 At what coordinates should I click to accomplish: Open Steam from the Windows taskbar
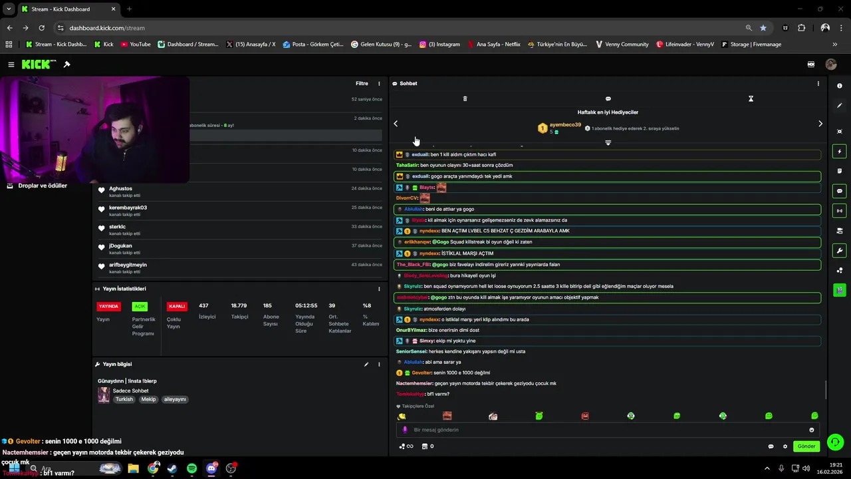[172, 468]
